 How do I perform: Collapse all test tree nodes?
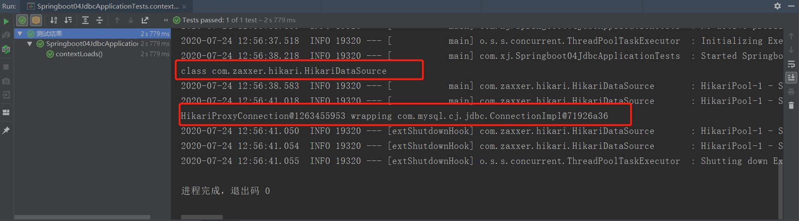[x=100, y=20]
